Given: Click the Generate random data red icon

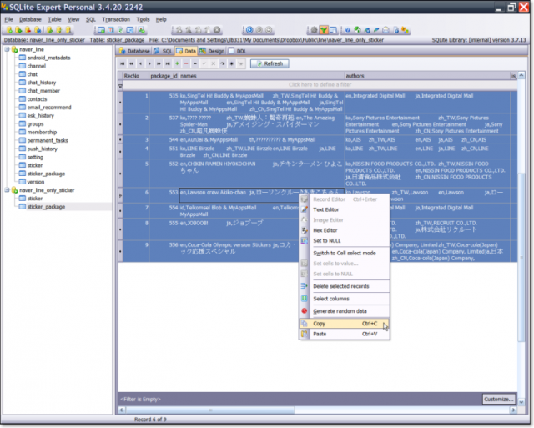Looking at the screenshot, I should pyautogui.click(x=305, y=311).
